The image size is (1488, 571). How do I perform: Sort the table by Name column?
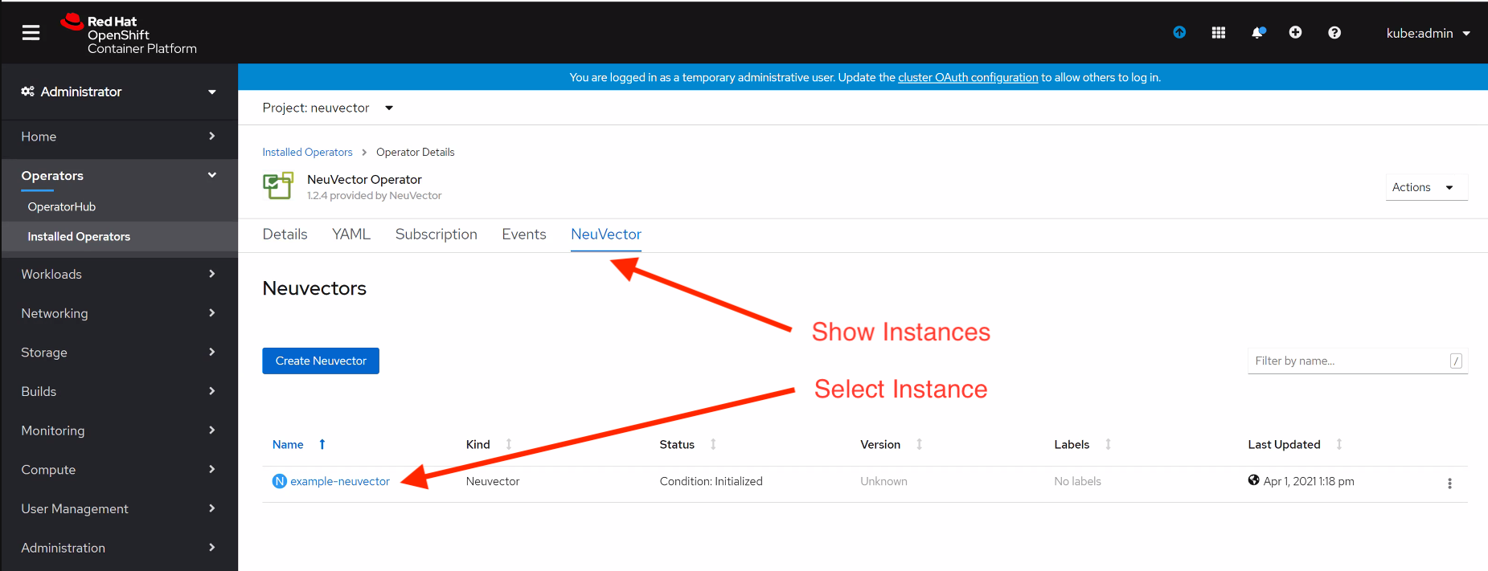pyautogui.click(x=288, y=445)
